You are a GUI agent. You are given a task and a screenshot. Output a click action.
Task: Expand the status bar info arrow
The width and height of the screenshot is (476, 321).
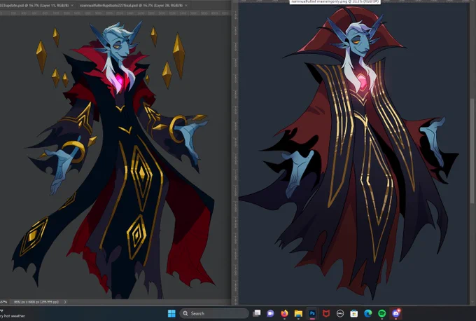[65, 302]
